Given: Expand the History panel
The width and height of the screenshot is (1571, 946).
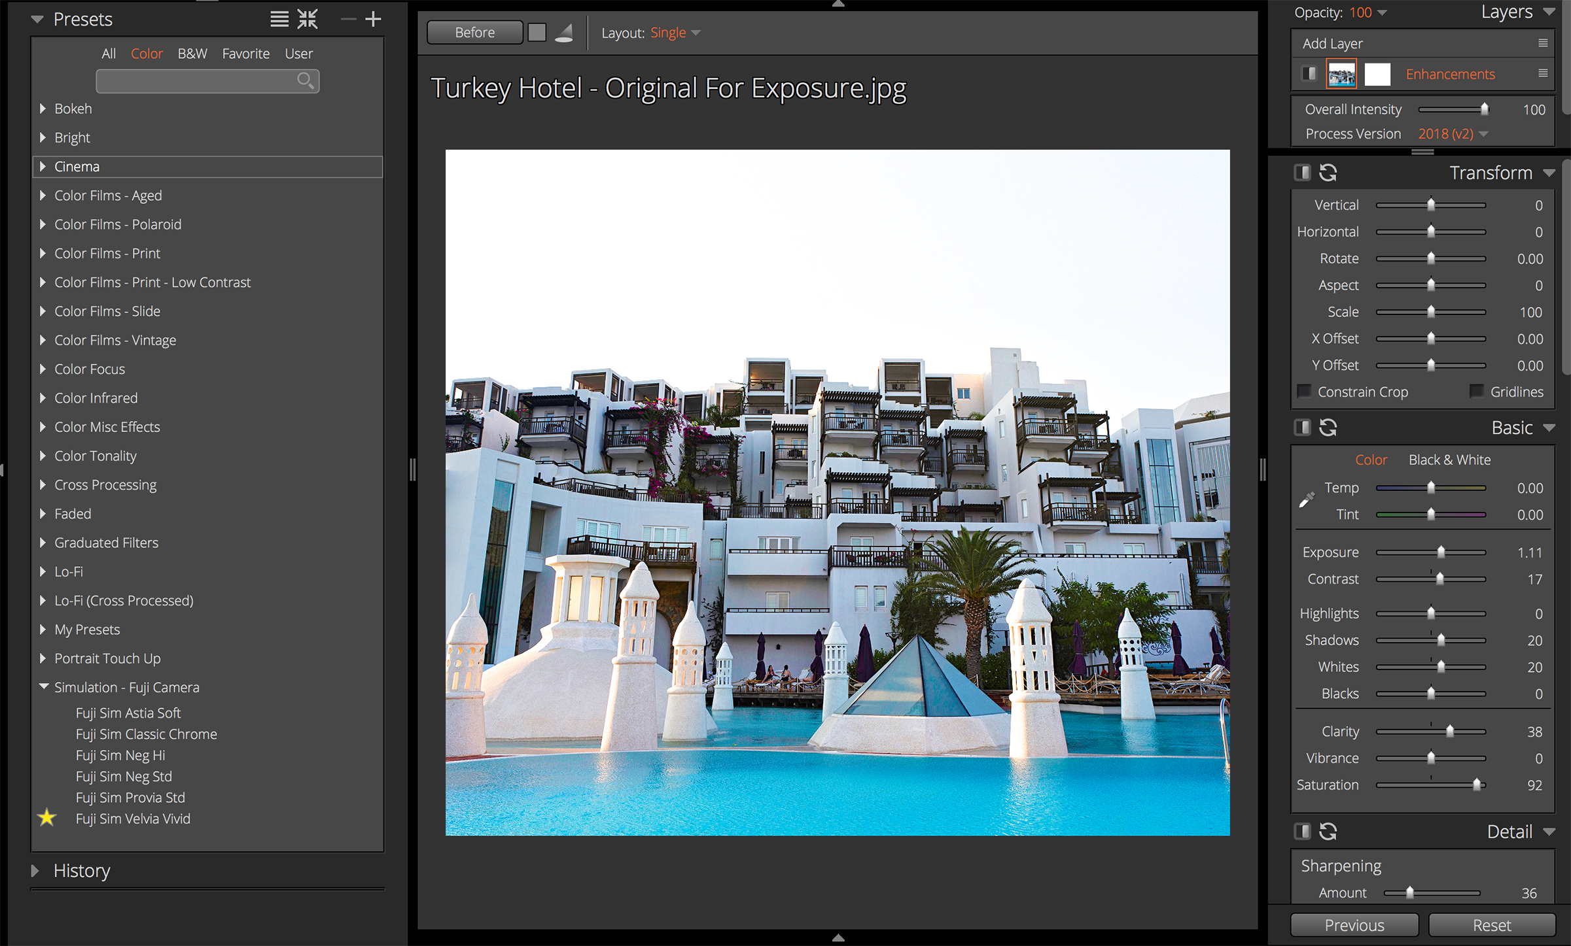Looking at the screenshot, I should point(35,871).
